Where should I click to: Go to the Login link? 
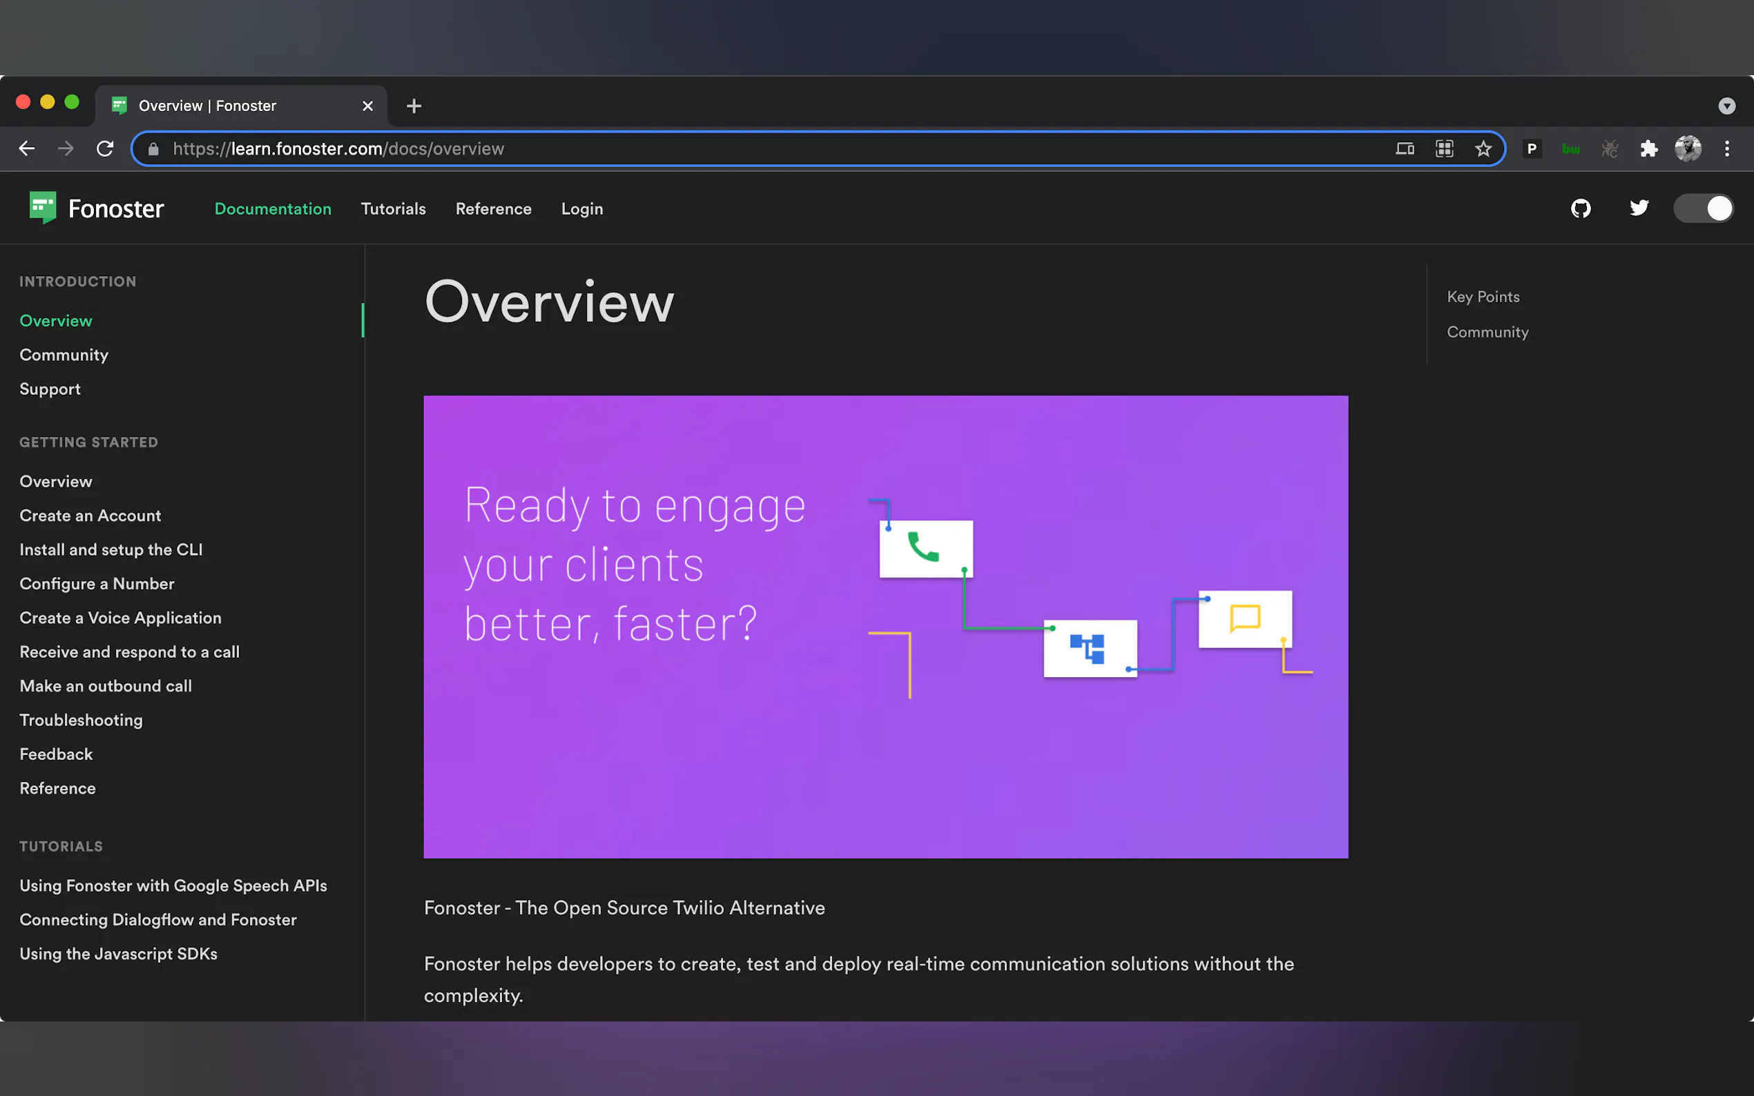pyautogui.click(x=581, y=208)
